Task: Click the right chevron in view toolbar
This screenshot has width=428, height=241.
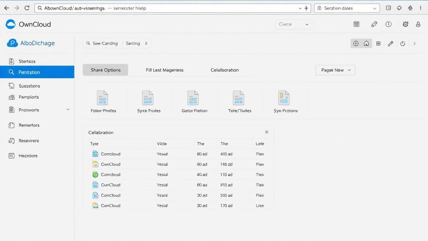Action: 415,44
